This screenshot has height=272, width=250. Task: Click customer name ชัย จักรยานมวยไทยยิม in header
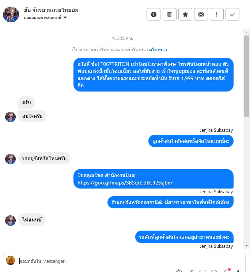[x=51, y=10]
